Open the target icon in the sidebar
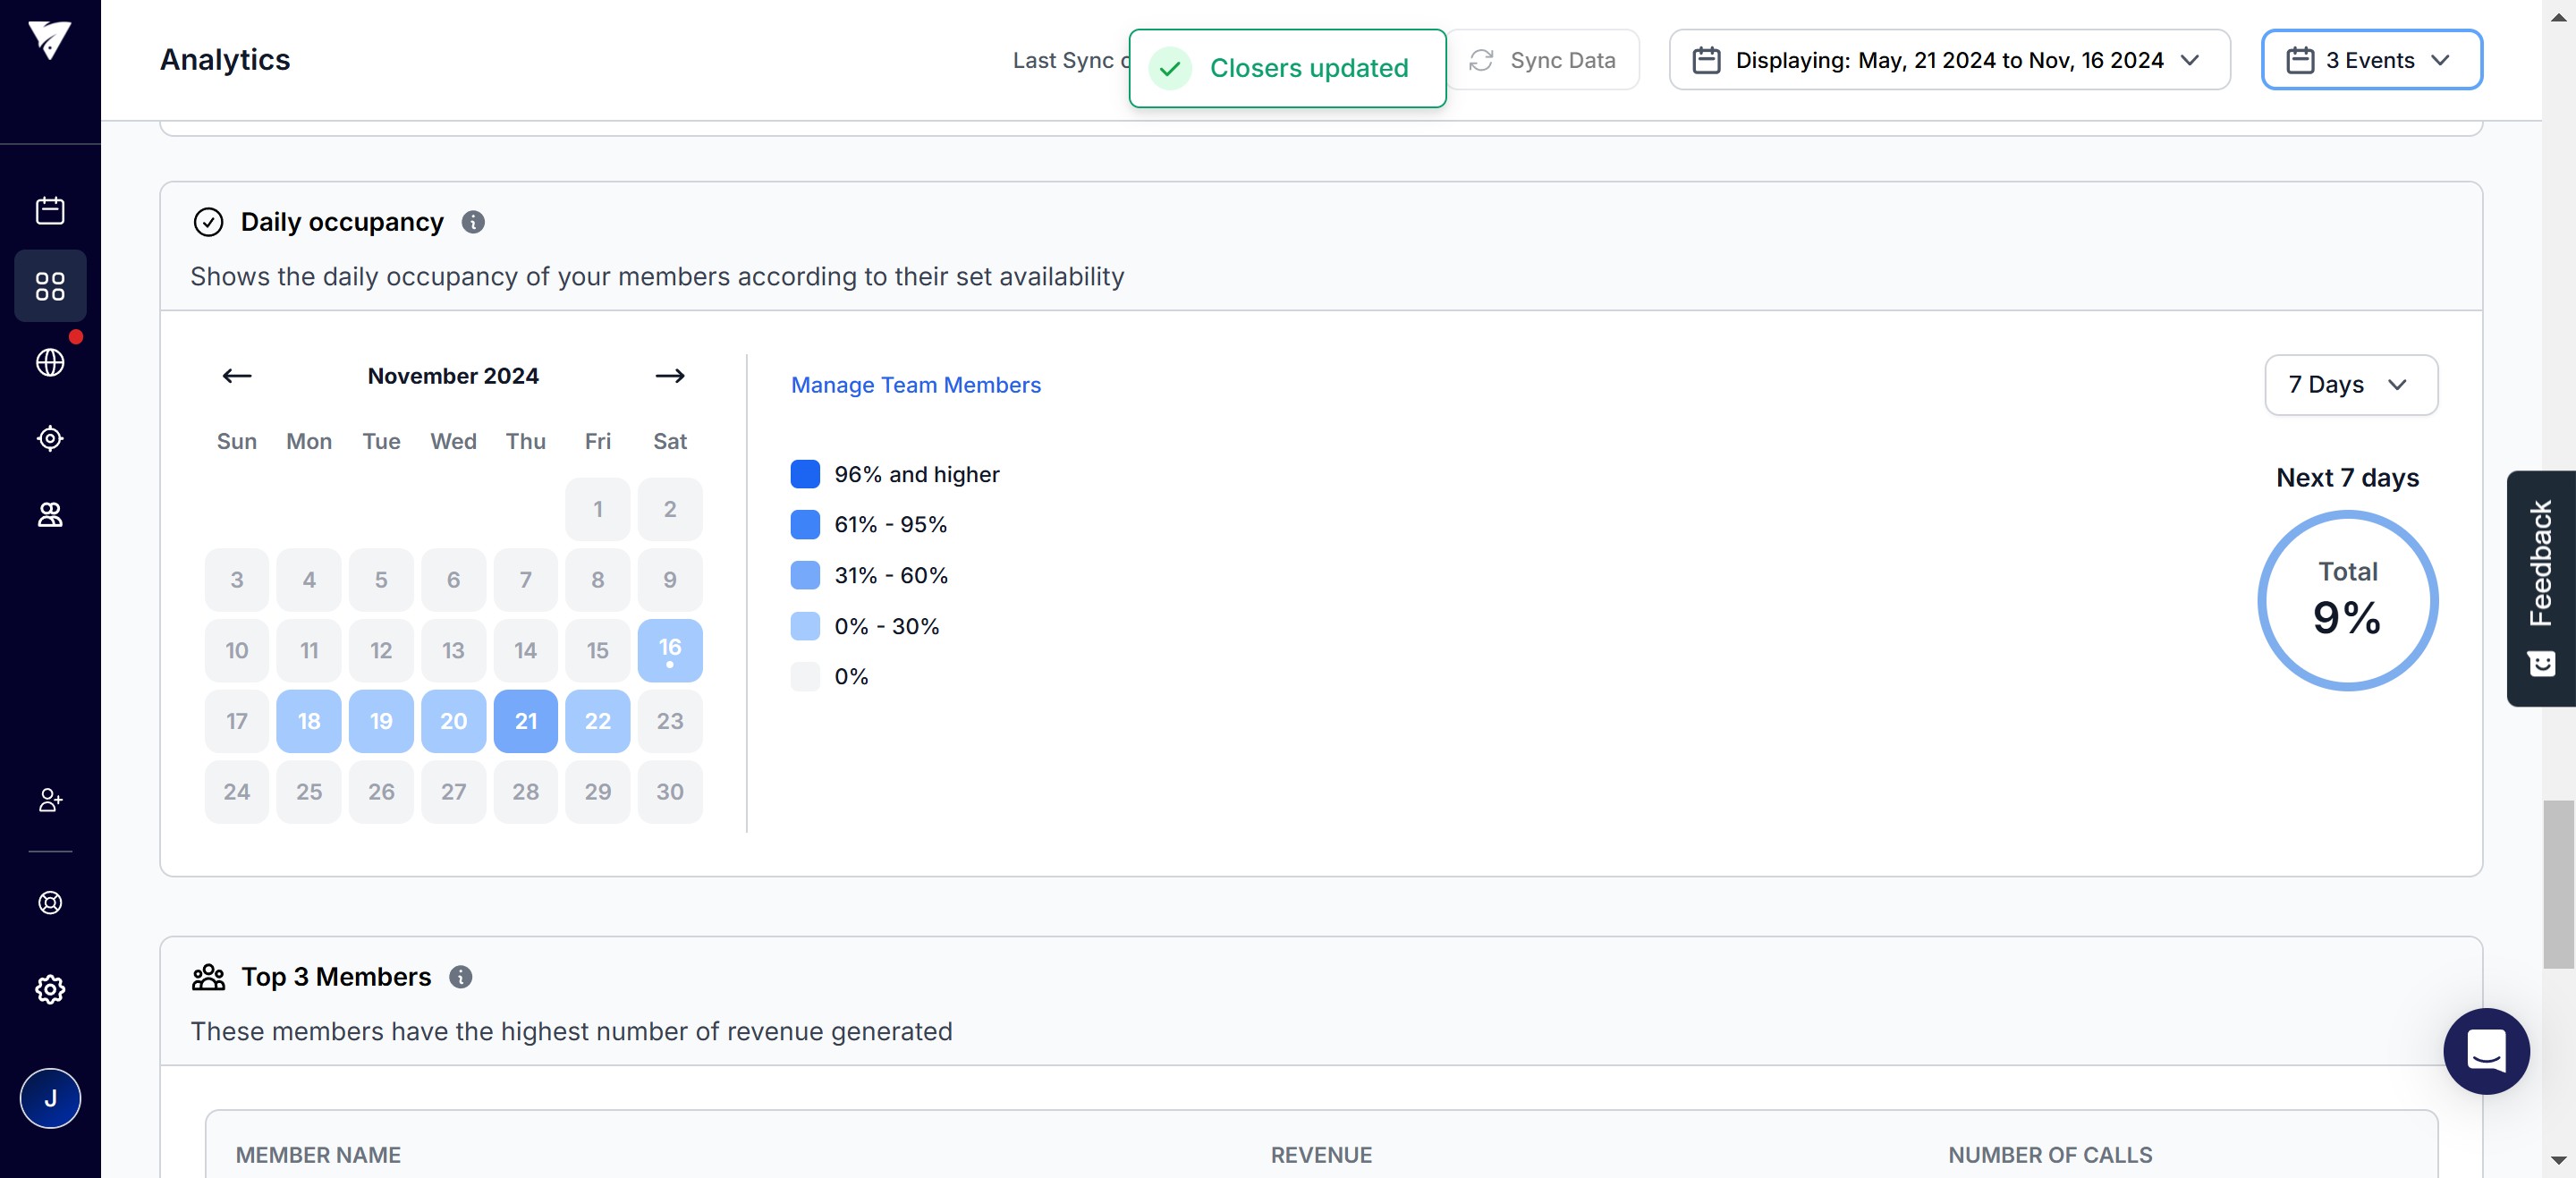Viewport: 2576px width, 1178px height. tap(50, 438)
